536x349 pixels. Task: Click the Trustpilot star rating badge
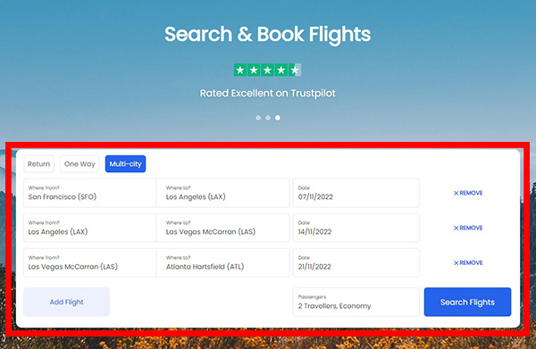coord(267,70)
